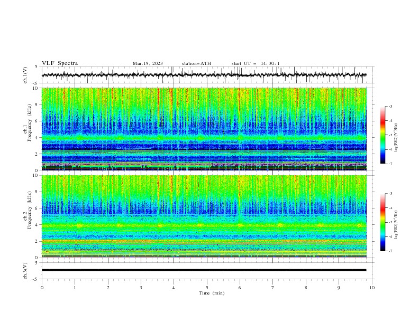
Task: Click the ch.1 spectrogram color scale bar
Action: point(382,135)
